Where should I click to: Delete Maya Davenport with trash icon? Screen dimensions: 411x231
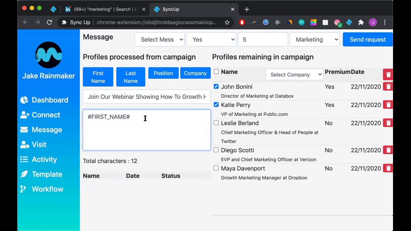388,168
